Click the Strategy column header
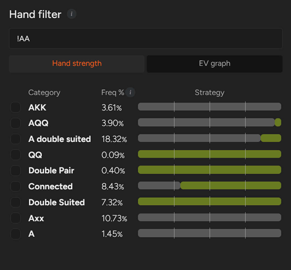 tap(209, 93)
